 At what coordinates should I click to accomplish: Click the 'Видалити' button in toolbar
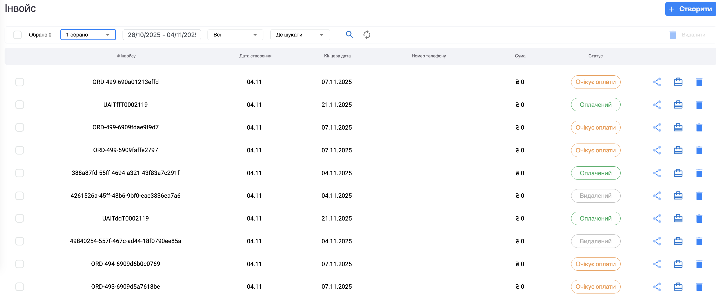coord(688,35)
